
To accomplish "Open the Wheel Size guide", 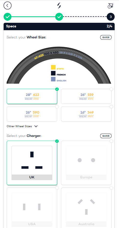I will [106, 37].
